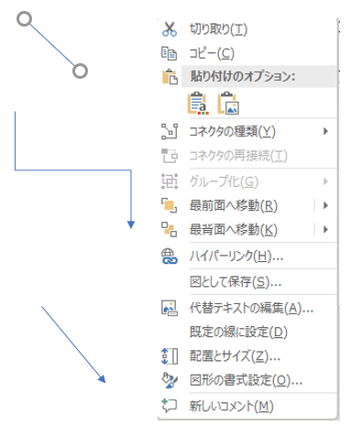Click the copy icon beside コピー
The width and height of the screenshot is (350, 426).
coord(169,53)
